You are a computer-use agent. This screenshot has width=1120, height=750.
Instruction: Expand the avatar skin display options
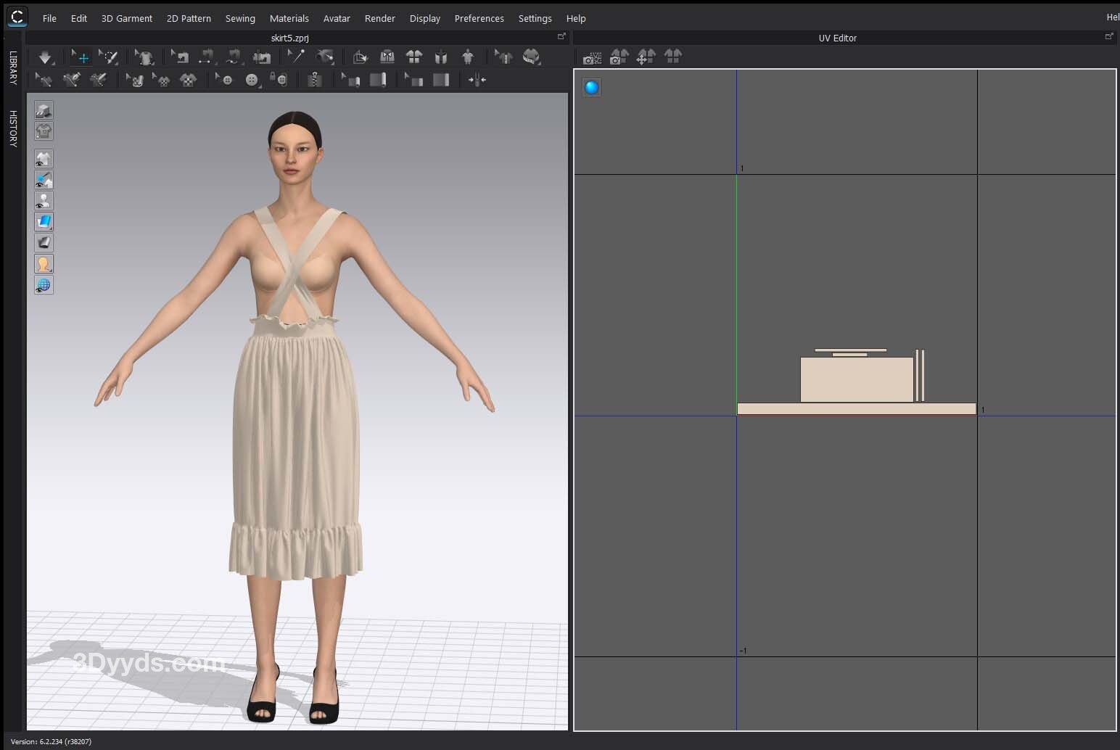44,264
